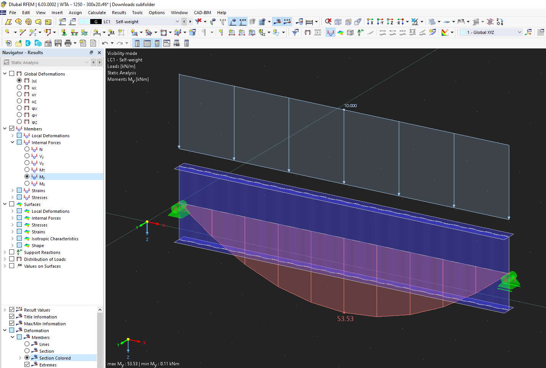
Task: Uncheck the Title Information checkbox
Action: pyautogui.click(x=12, y=317)
